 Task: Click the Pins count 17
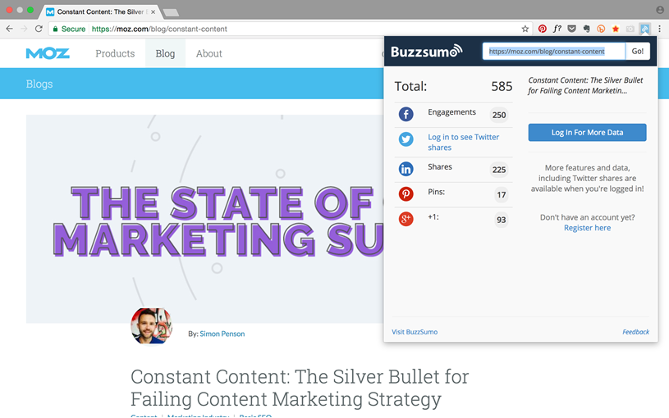tap(501, 195)
